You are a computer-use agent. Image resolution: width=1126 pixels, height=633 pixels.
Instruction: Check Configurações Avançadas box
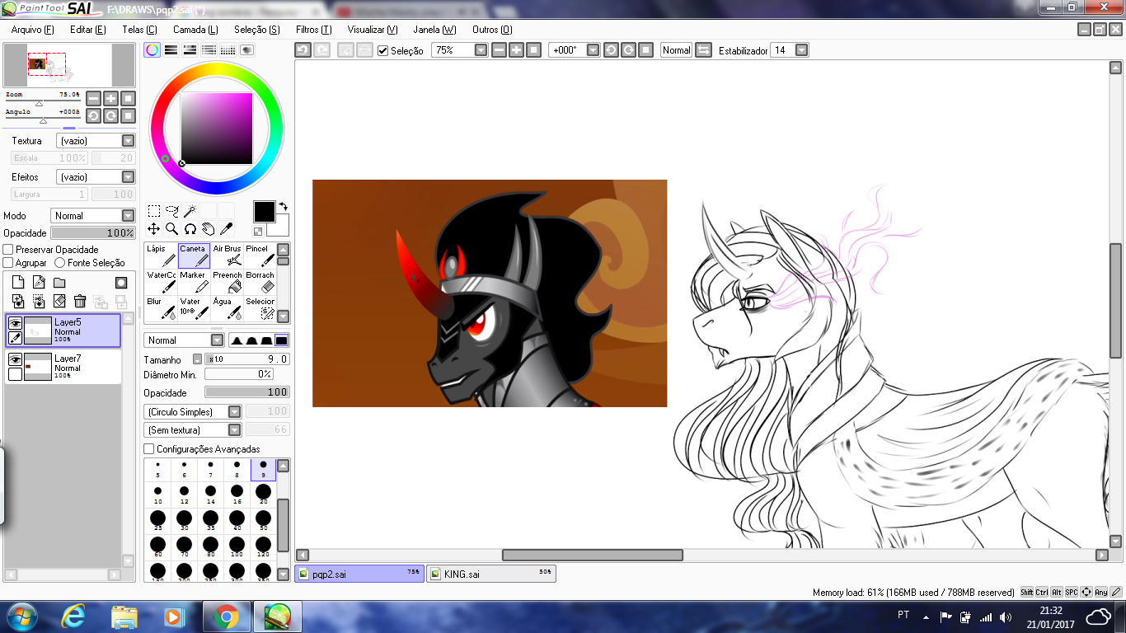pos(149,449)
